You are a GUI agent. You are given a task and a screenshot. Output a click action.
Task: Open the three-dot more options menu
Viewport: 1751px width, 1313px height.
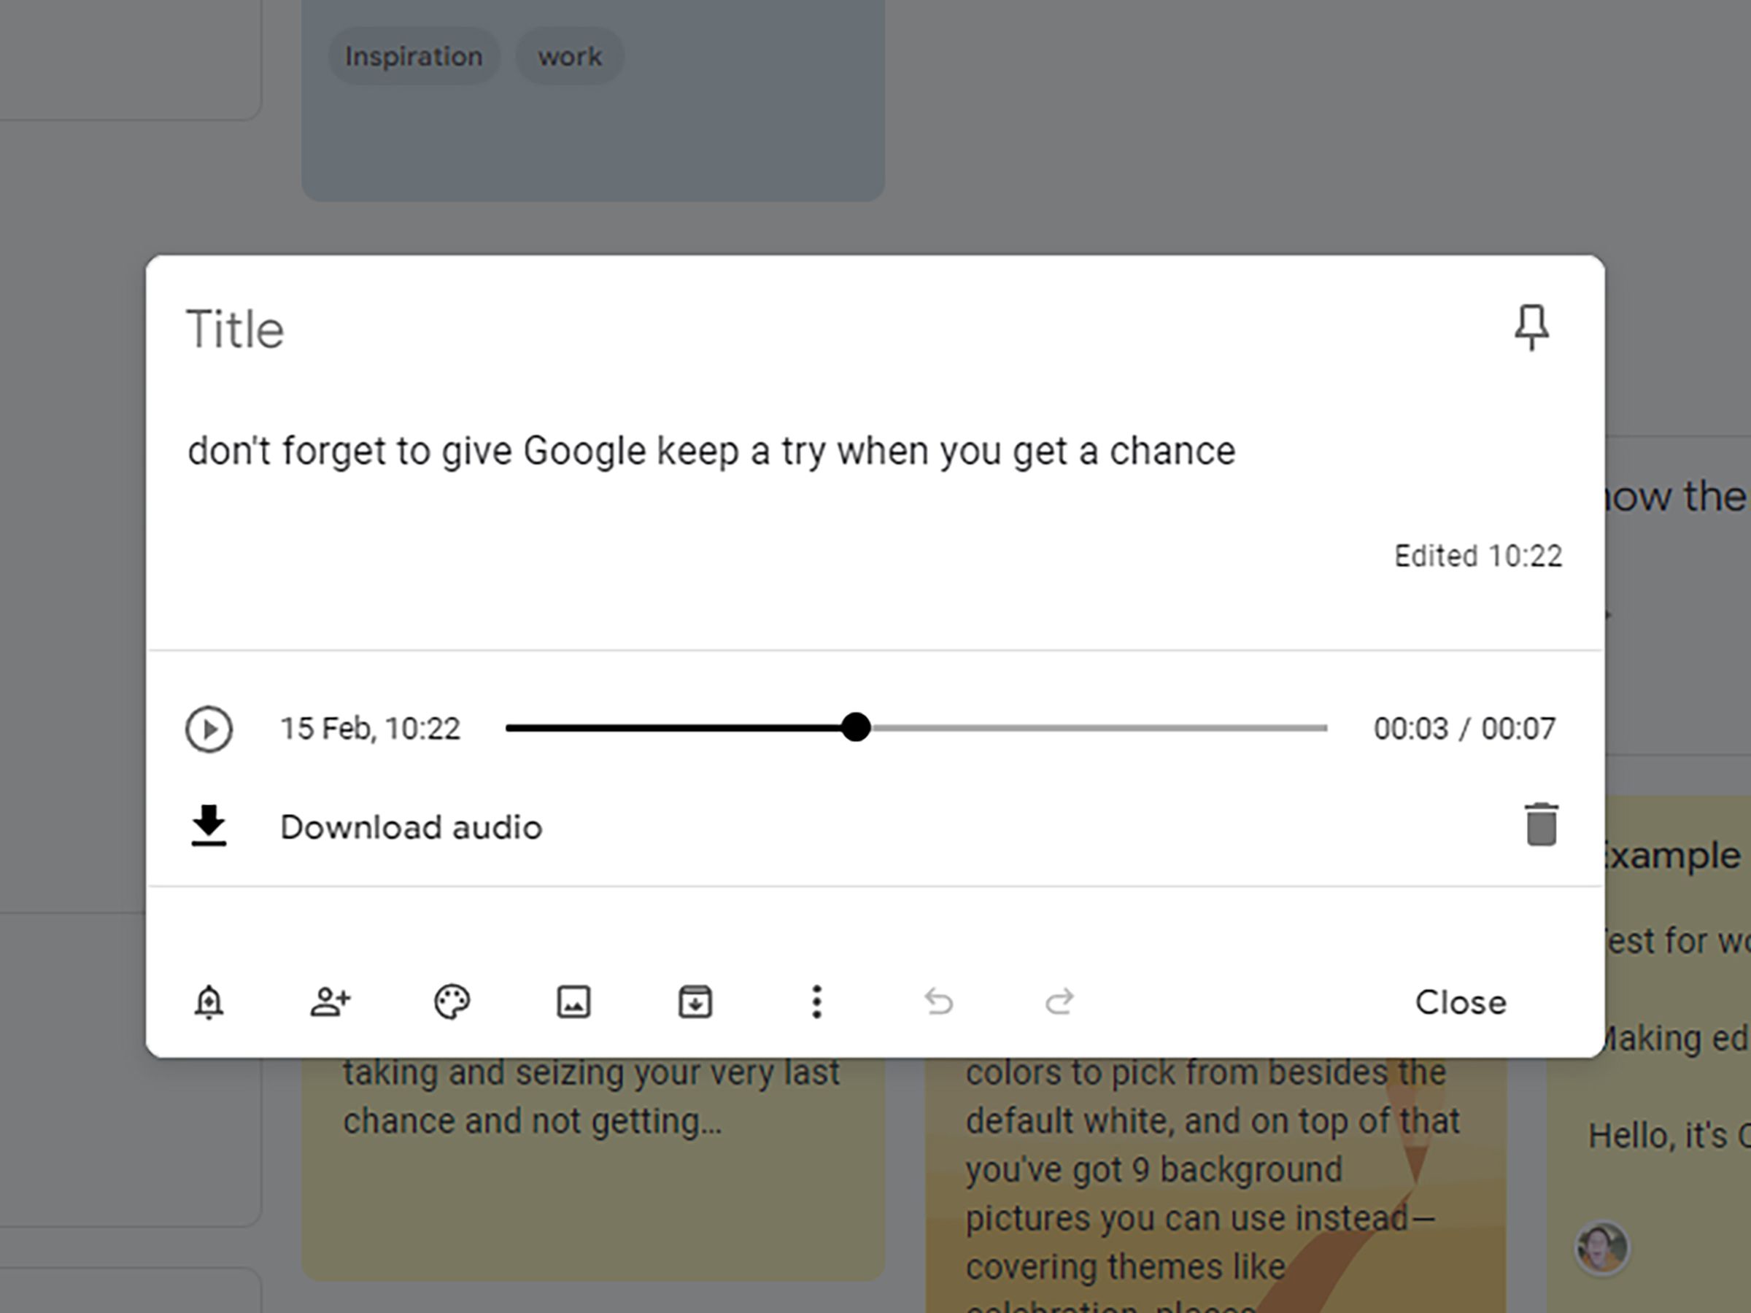817,1002
